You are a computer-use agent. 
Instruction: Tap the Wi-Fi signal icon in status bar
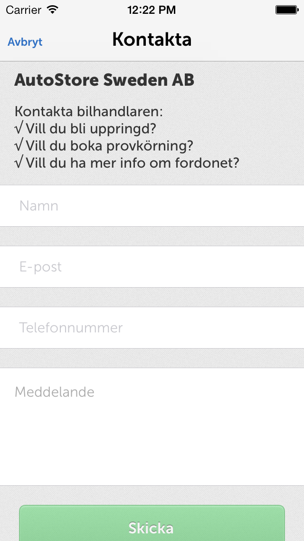click(53, 10)
